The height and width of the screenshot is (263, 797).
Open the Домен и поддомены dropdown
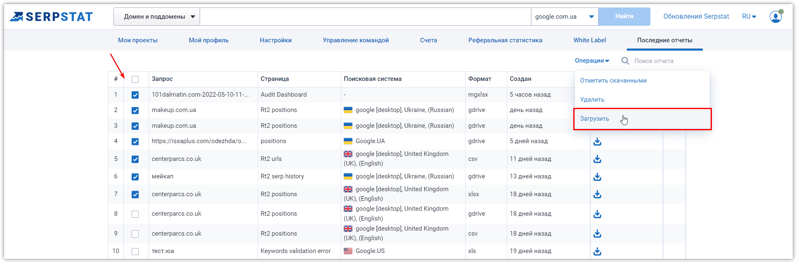[x=156, y=17]
